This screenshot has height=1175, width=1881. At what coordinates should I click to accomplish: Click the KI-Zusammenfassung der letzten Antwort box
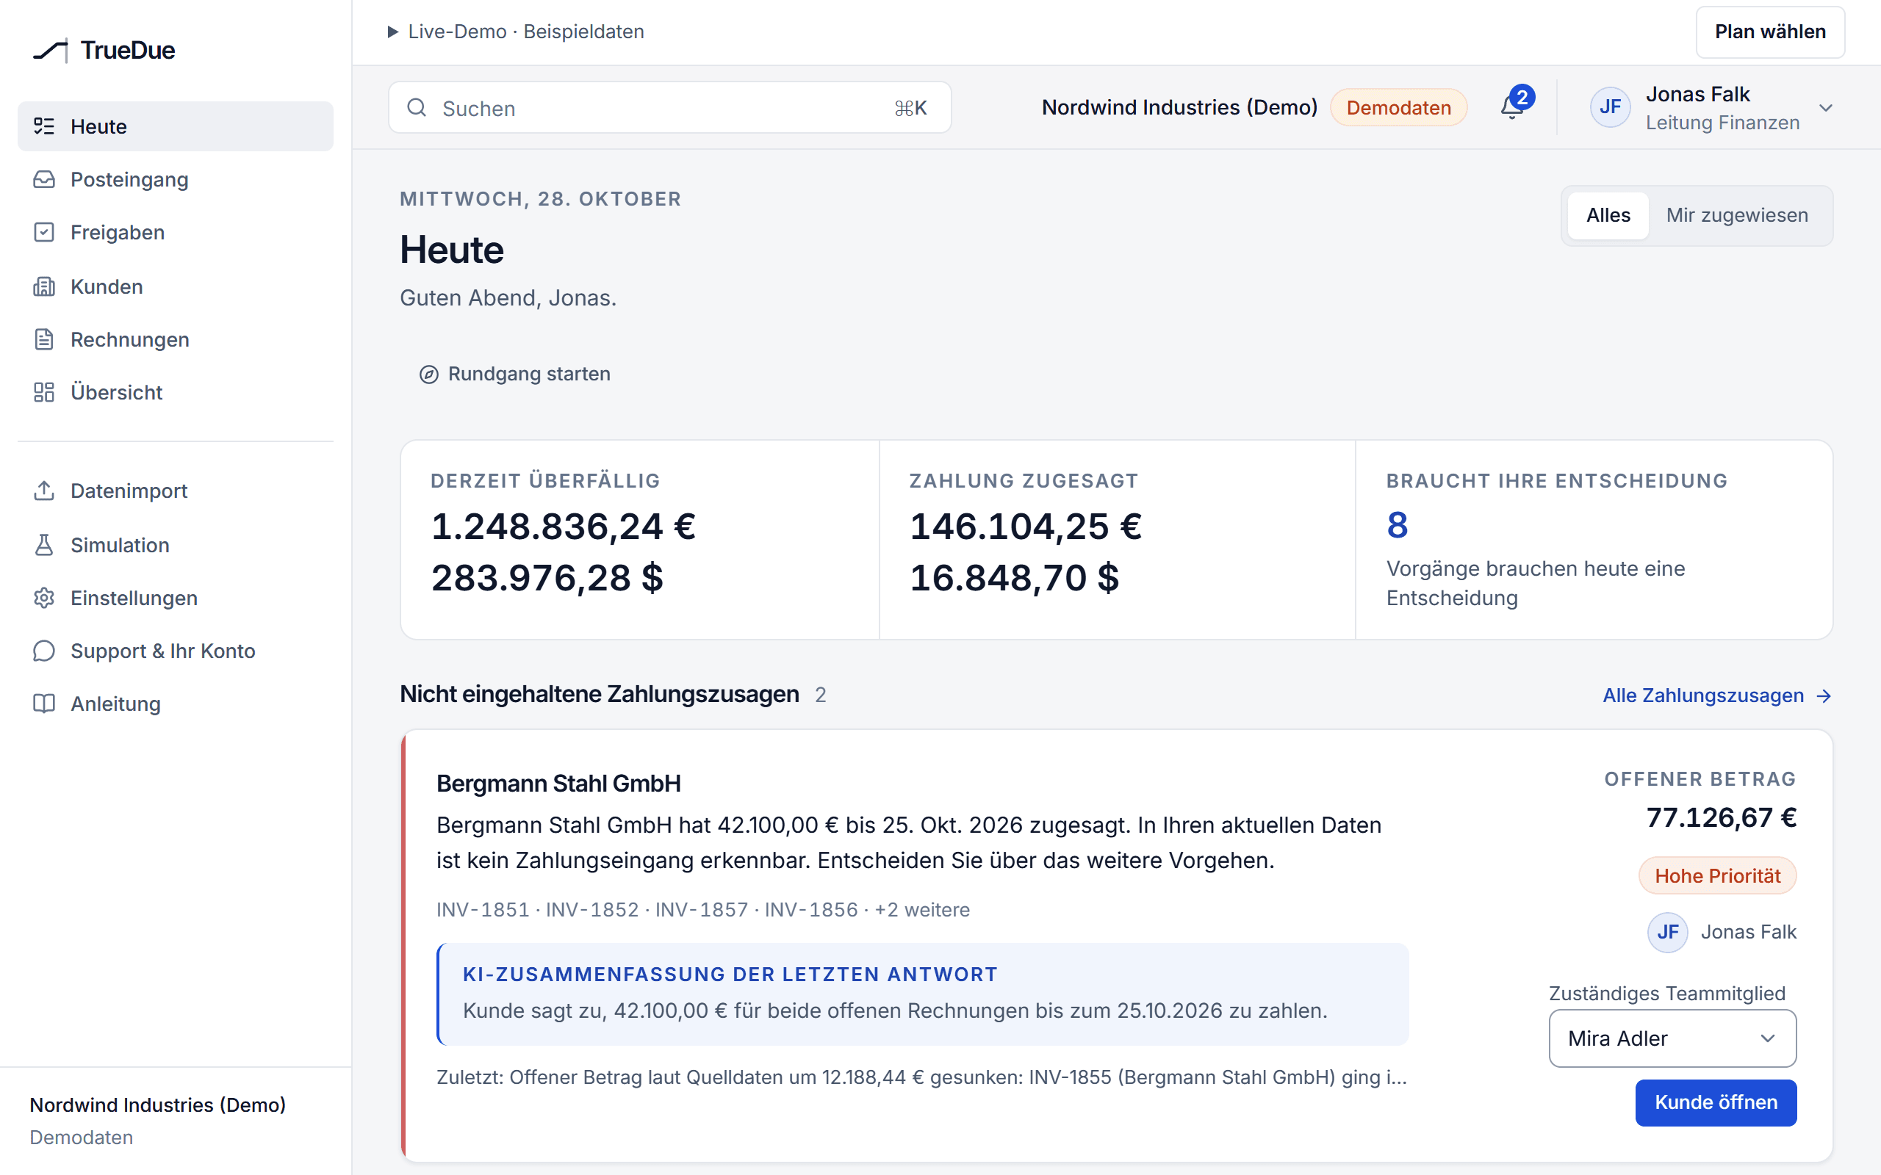pos(923,994)
